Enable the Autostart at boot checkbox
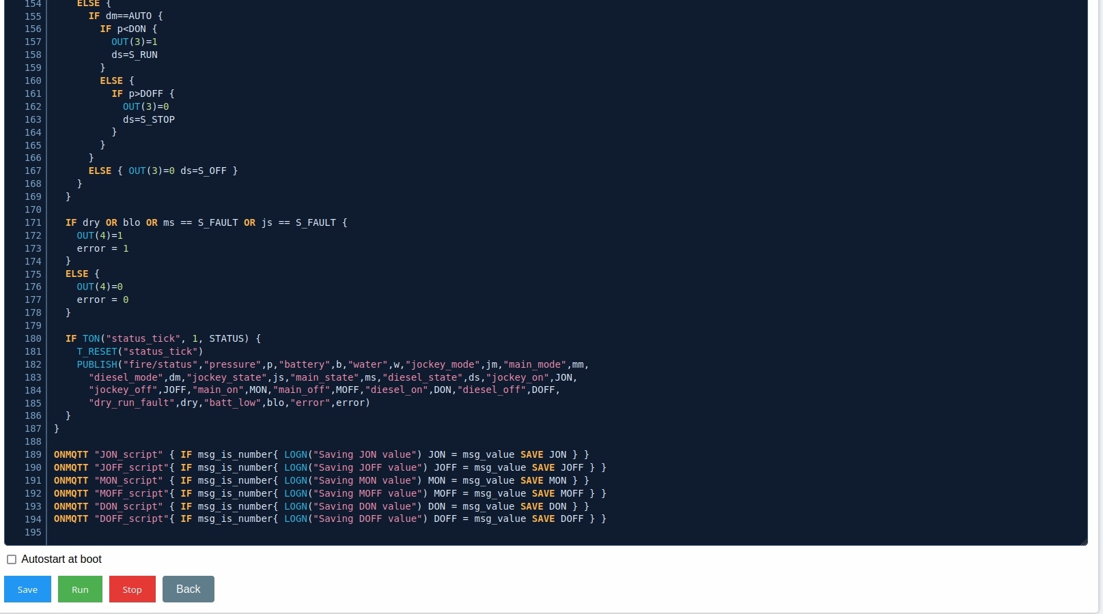This screenshot has width=1103, height=614. [x=12, y=559]
